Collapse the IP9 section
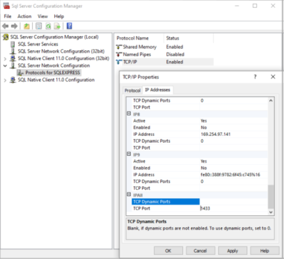The width and height of the screenshot is (284, 259). [x=129, y=154]
